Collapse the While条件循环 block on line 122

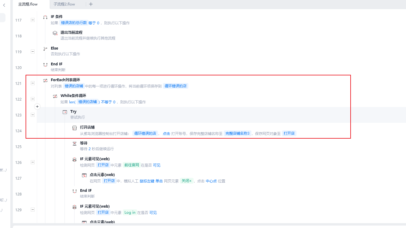click(x=33, y=99)
